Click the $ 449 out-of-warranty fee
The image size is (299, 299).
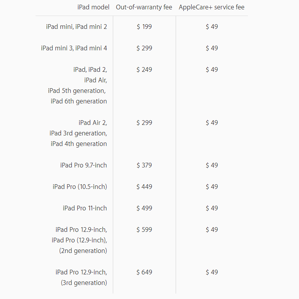pyautogui.click(x=144, y=187)
